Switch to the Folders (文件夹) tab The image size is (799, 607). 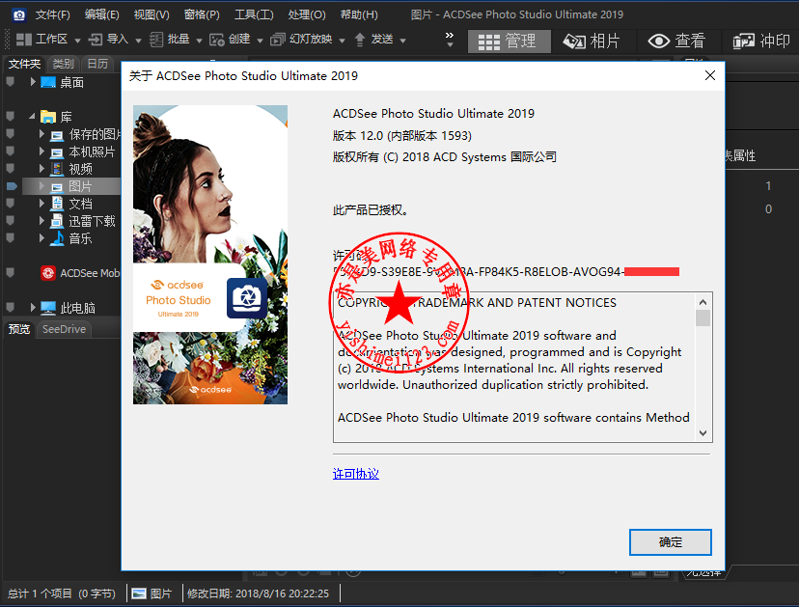coord(24,64)
